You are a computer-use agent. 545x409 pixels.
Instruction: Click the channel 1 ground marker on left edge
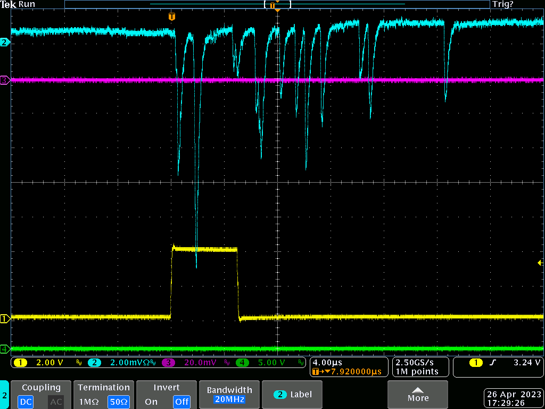(x=4, y=318)
